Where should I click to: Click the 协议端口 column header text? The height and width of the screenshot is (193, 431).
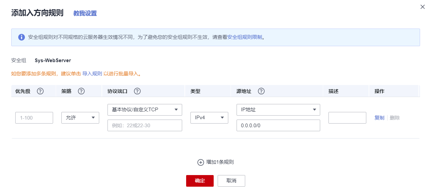point(117,91)
